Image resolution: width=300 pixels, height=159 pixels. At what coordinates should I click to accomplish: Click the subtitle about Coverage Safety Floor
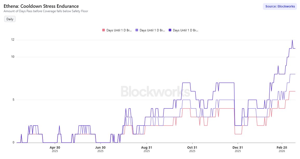click(x=46, y=11)
